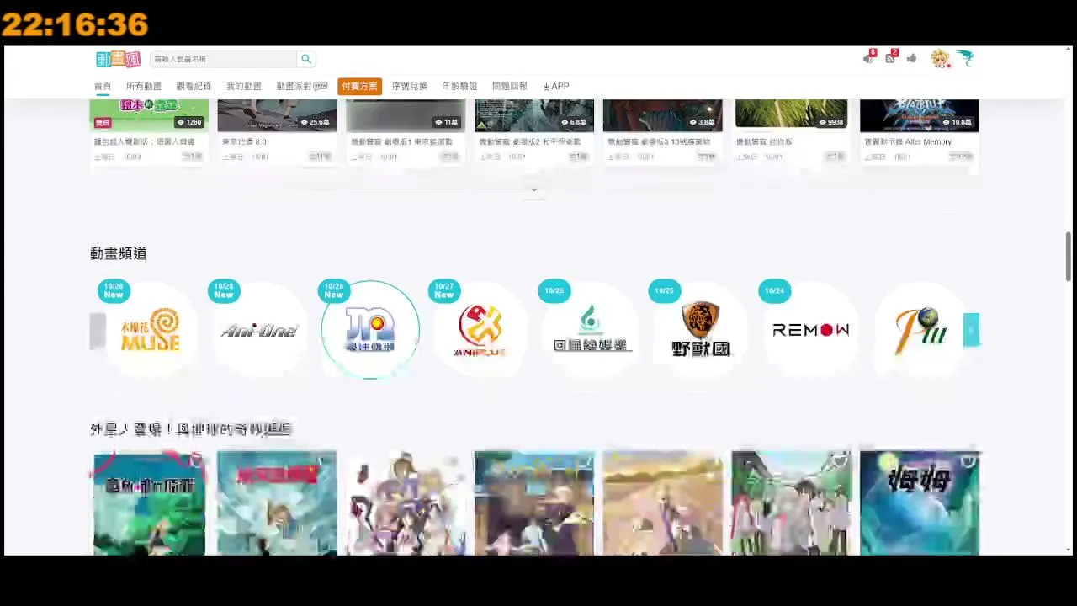Open the globe P channel icon
This screenshot has width=1077, height=606.
921,330
